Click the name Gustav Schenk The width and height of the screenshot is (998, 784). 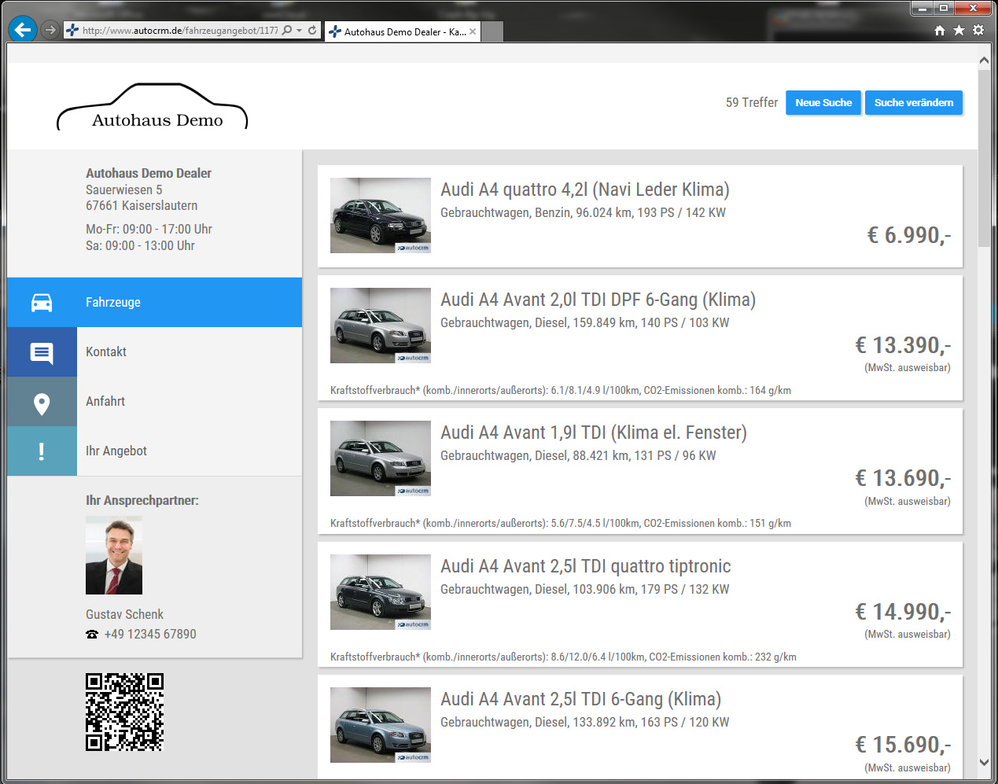(x=124, y=614)
